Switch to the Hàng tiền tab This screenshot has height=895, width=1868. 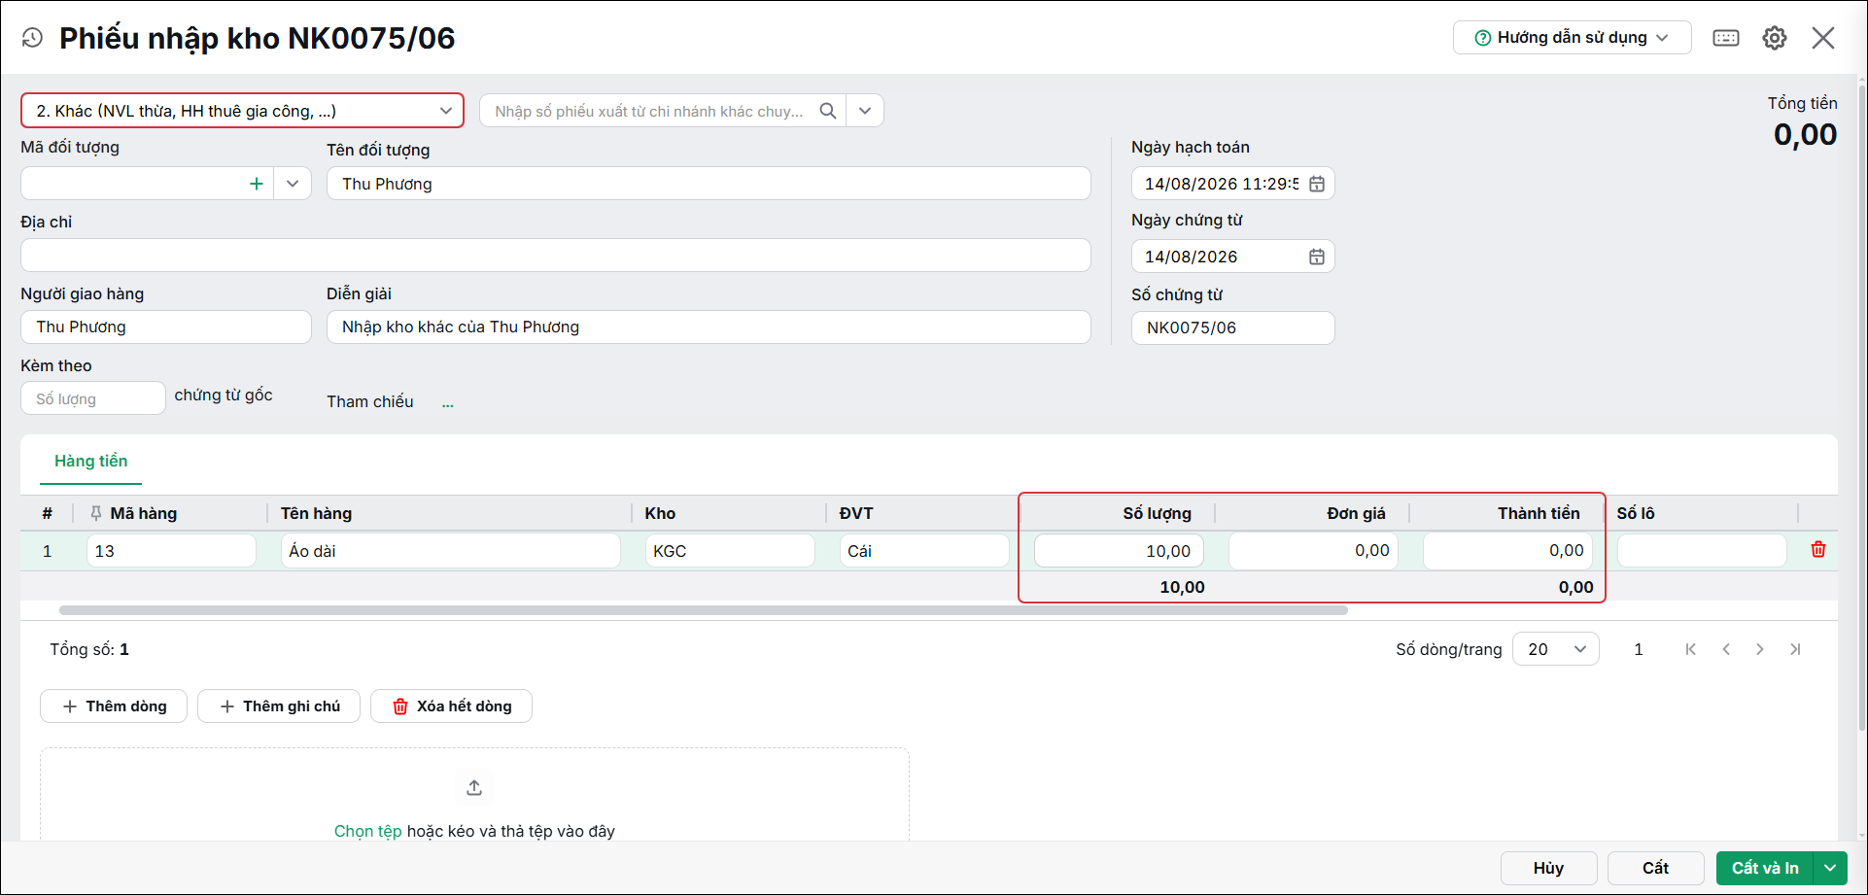(x=90, y=461)
